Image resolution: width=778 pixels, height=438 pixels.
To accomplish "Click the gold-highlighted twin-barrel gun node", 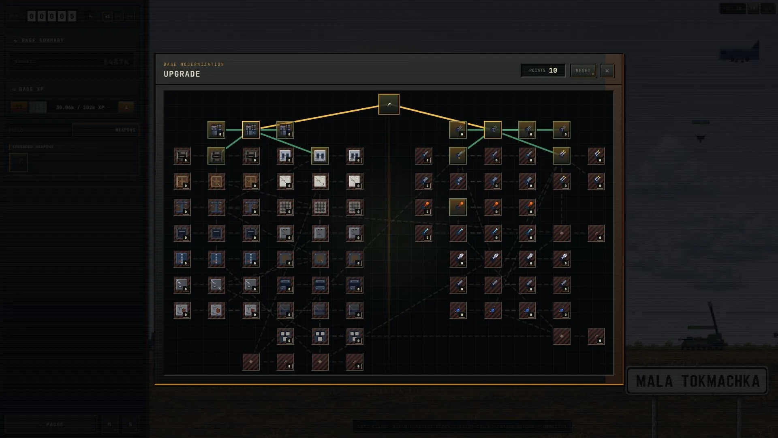I will pyautogui.click(x=493, y=130).
